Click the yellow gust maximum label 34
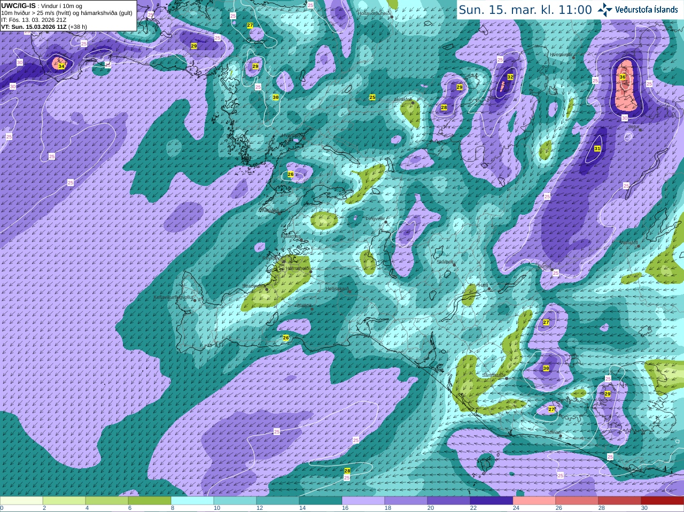 point(61,66)
